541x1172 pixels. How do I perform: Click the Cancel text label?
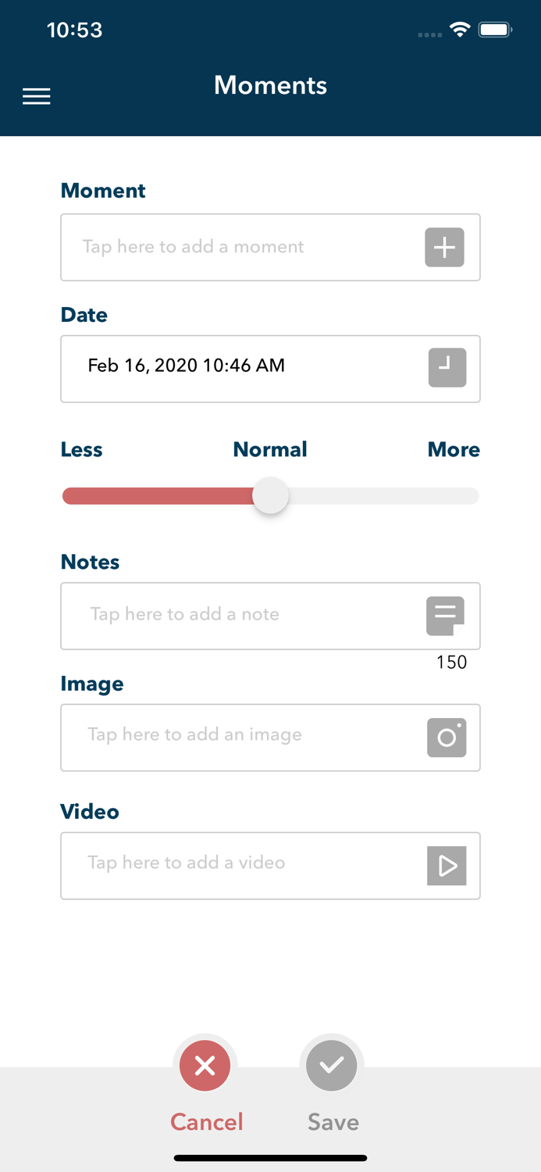[x=207, y=1122]
